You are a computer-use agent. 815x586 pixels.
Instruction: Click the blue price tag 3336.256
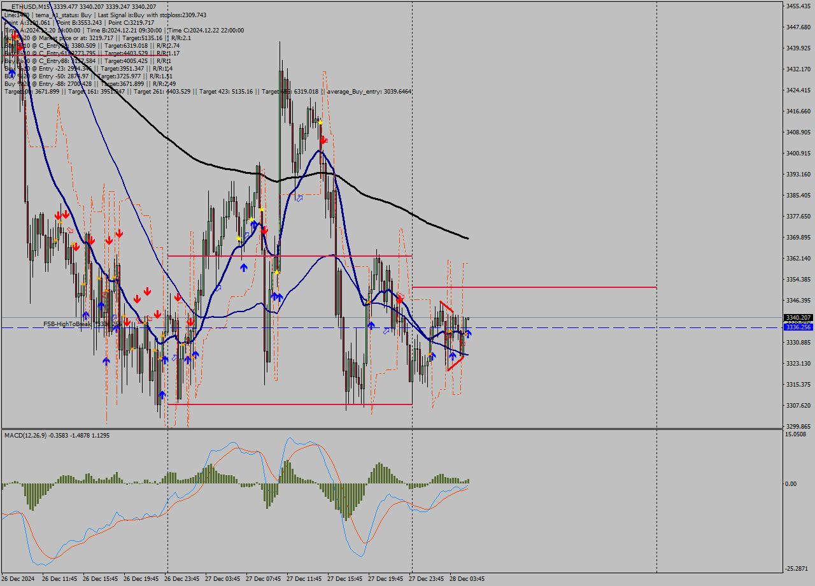click(798, 327)
